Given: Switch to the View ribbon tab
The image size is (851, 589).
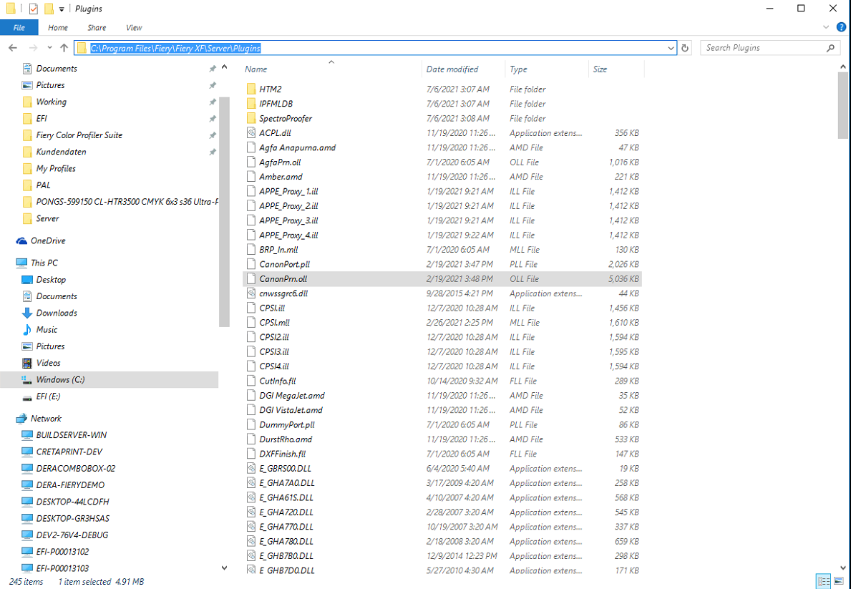Looking at the screenshot, I should [134, 28].
